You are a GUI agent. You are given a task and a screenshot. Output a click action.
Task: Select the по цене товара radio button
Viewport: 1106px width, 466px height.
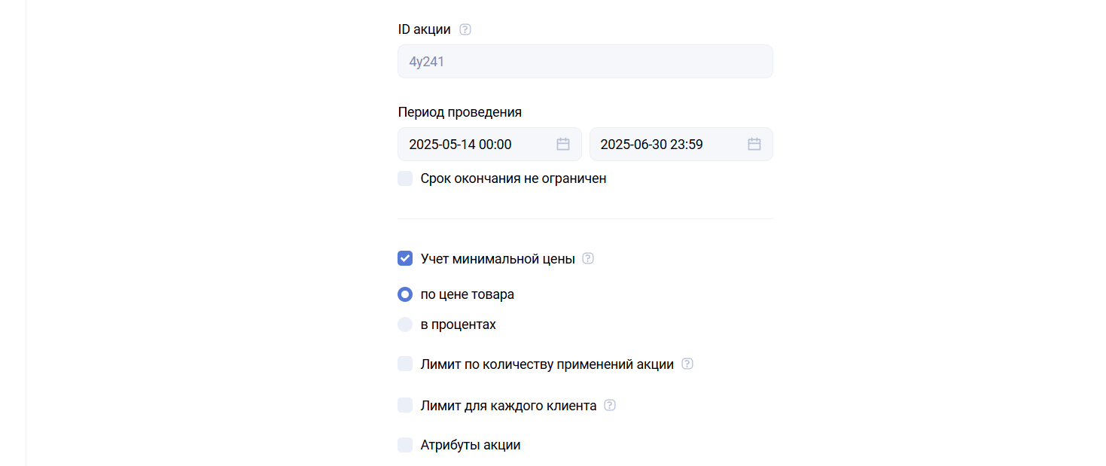405,294
